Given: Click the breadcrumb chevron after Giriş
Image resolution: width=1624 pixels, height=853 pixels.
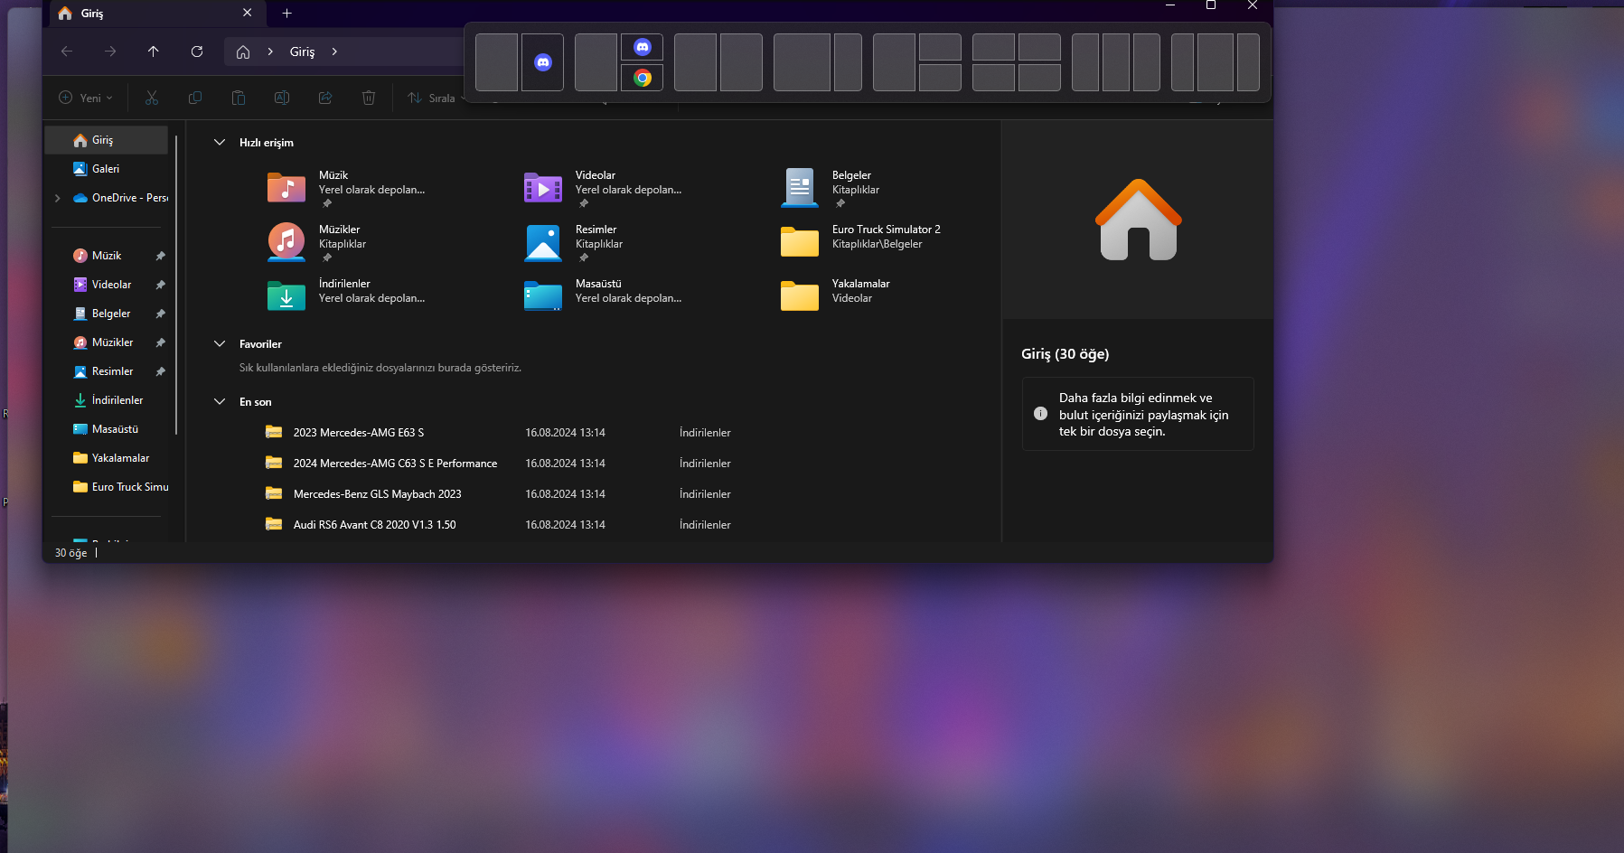Looking at the screenshot, I should [x=334, y=52].
